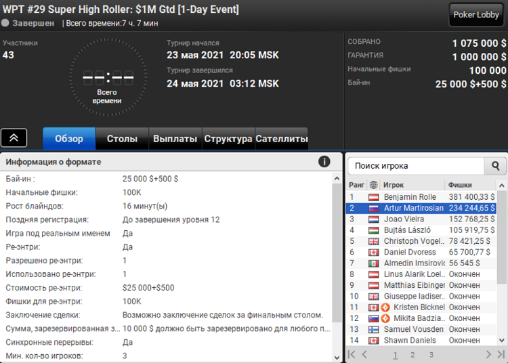Open the Выплаты tab

click(x=175, y=139)
